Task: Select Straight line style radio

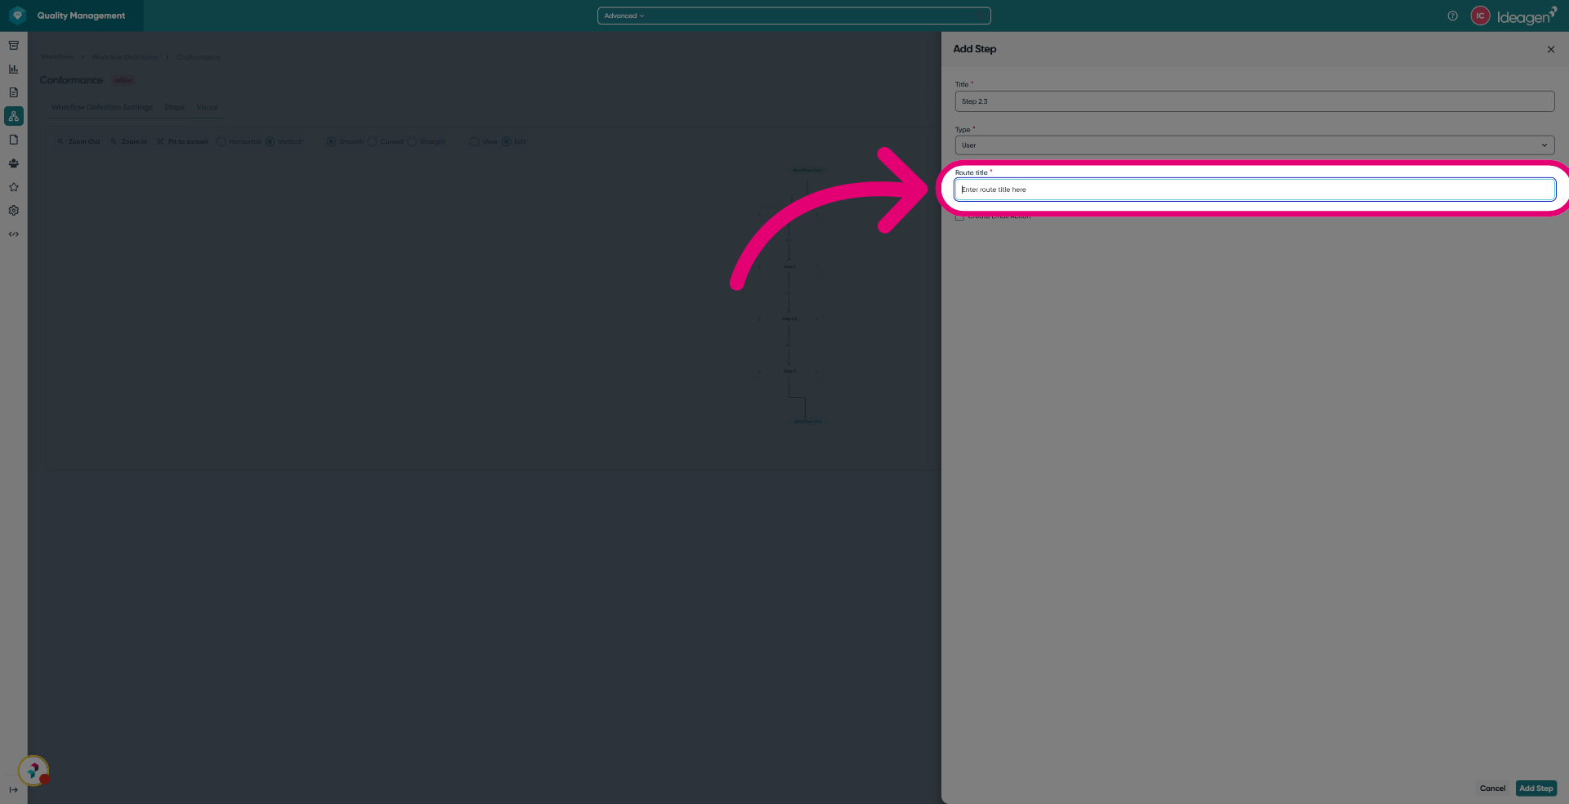Action: 412,141
